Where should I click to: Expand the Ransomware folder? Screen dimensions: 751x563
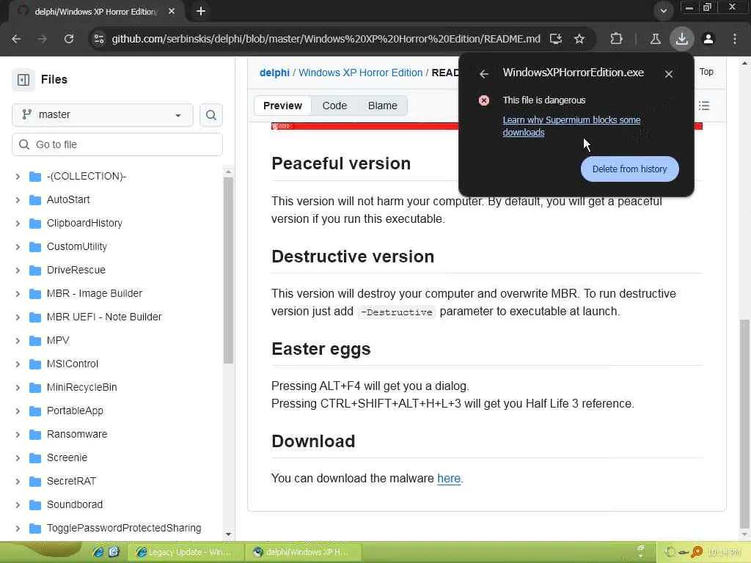click(x=18, y=434)
